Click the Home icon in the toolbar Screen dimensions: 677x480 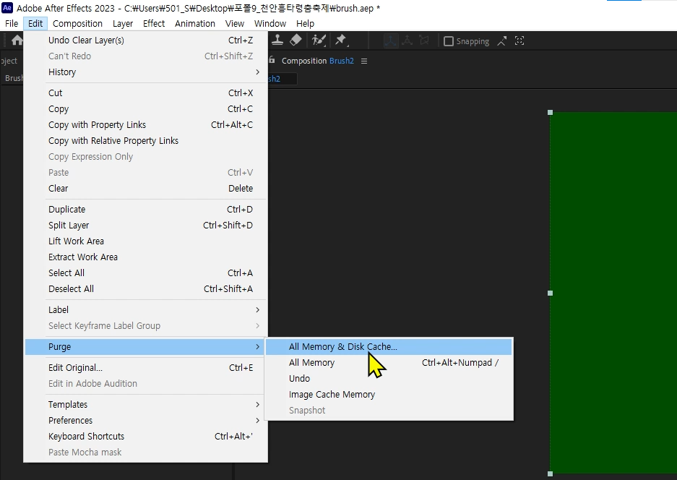pos(17,40)
